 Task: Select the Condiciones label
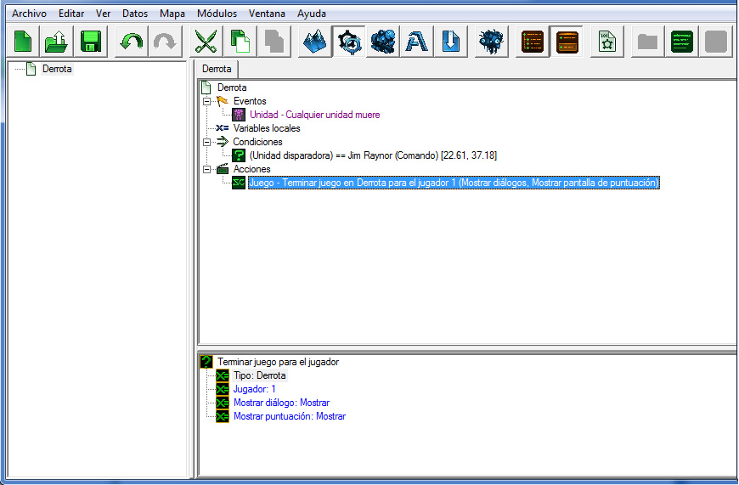tap(257, 142)
